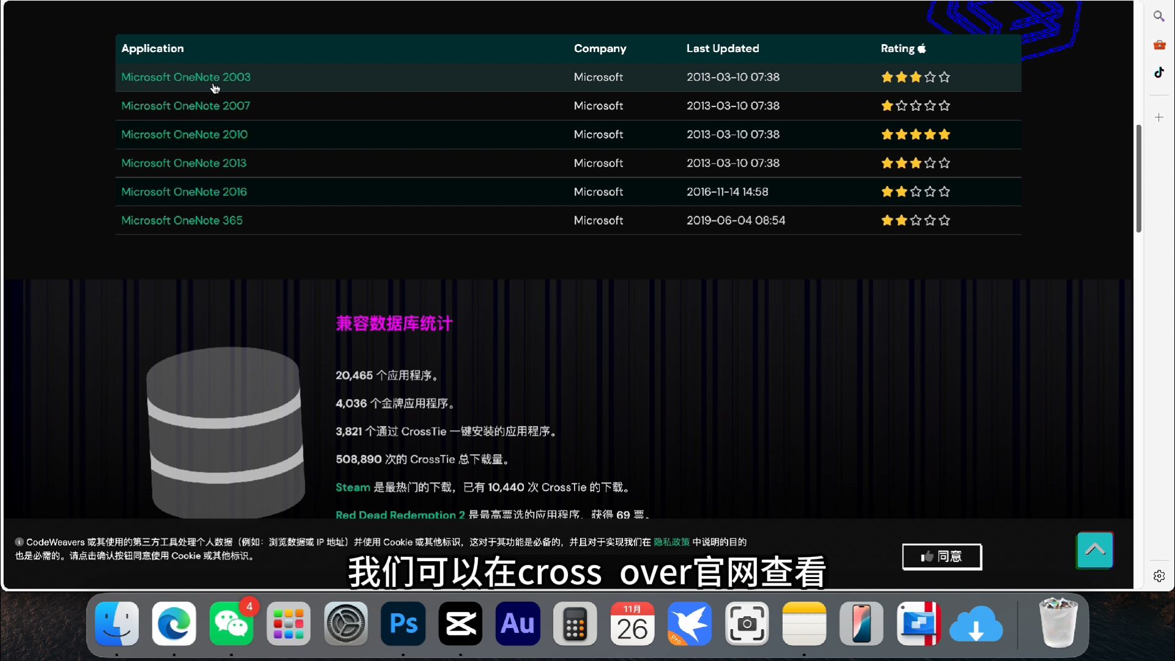Viewport: 1175px width, 661px height.
Task: Open Microsoft OneNote 2010 link
Action: pyautogui.click(x=184, y=135)
